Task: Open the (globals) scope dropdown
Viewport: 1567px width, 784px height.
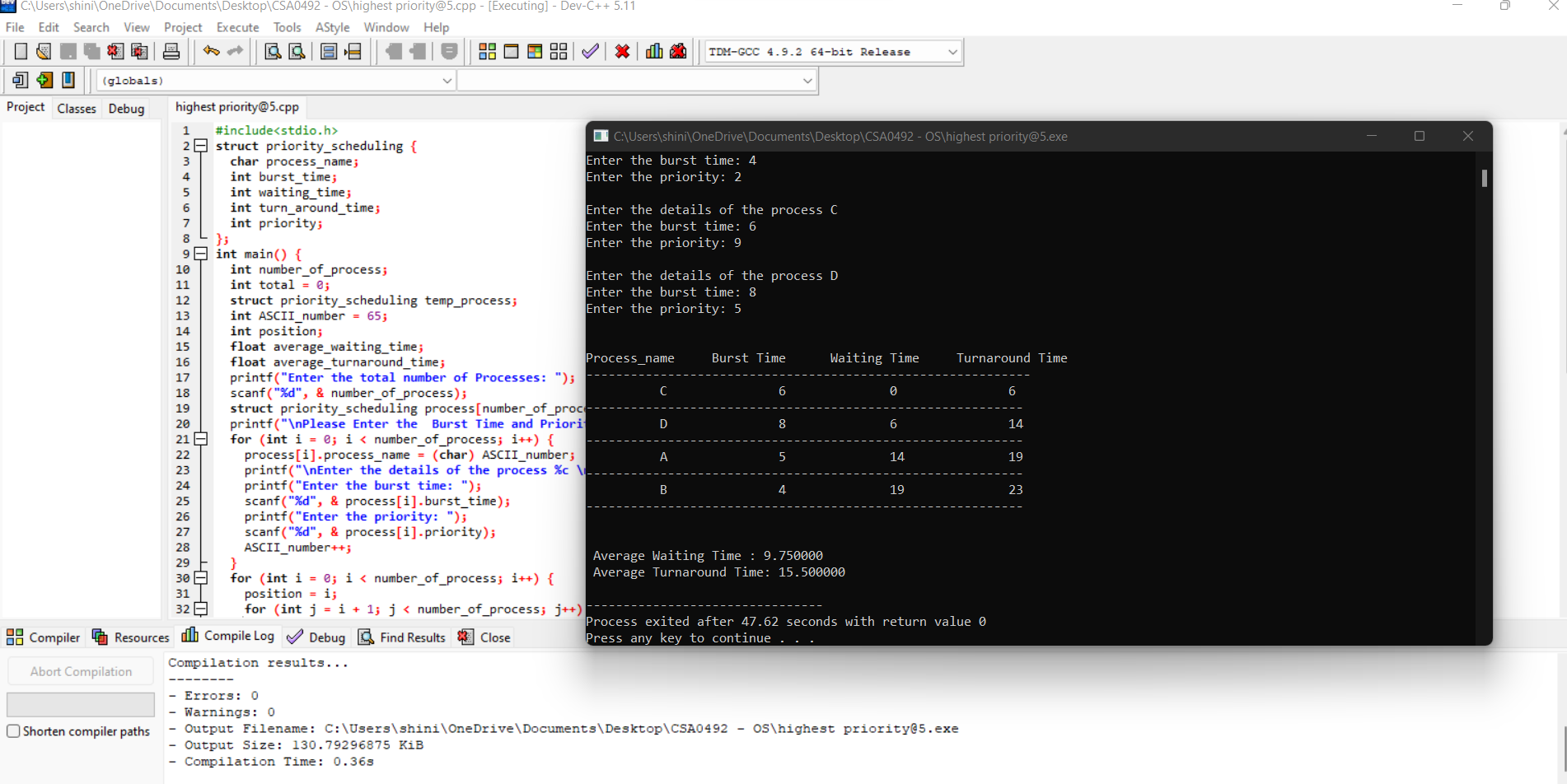Action: [447, 80]
